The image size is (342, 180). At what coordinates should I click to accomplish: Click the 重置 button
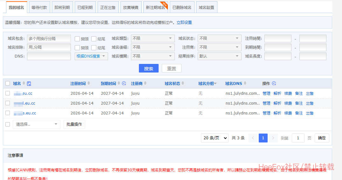click(x=171, y=68)
